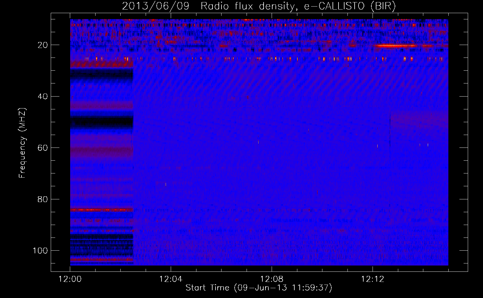Click the '12:04' time tick label
This screenshot has width=483, height=298.
coord(171,279)
